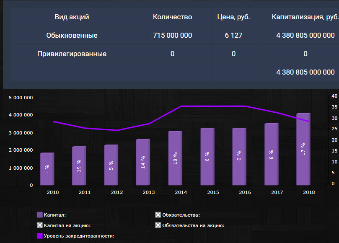
Task: Click the 2015 year axis label
Action: point(212,192)
